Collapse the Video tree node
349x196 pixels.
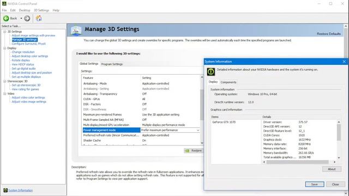(x=5, y=94)
